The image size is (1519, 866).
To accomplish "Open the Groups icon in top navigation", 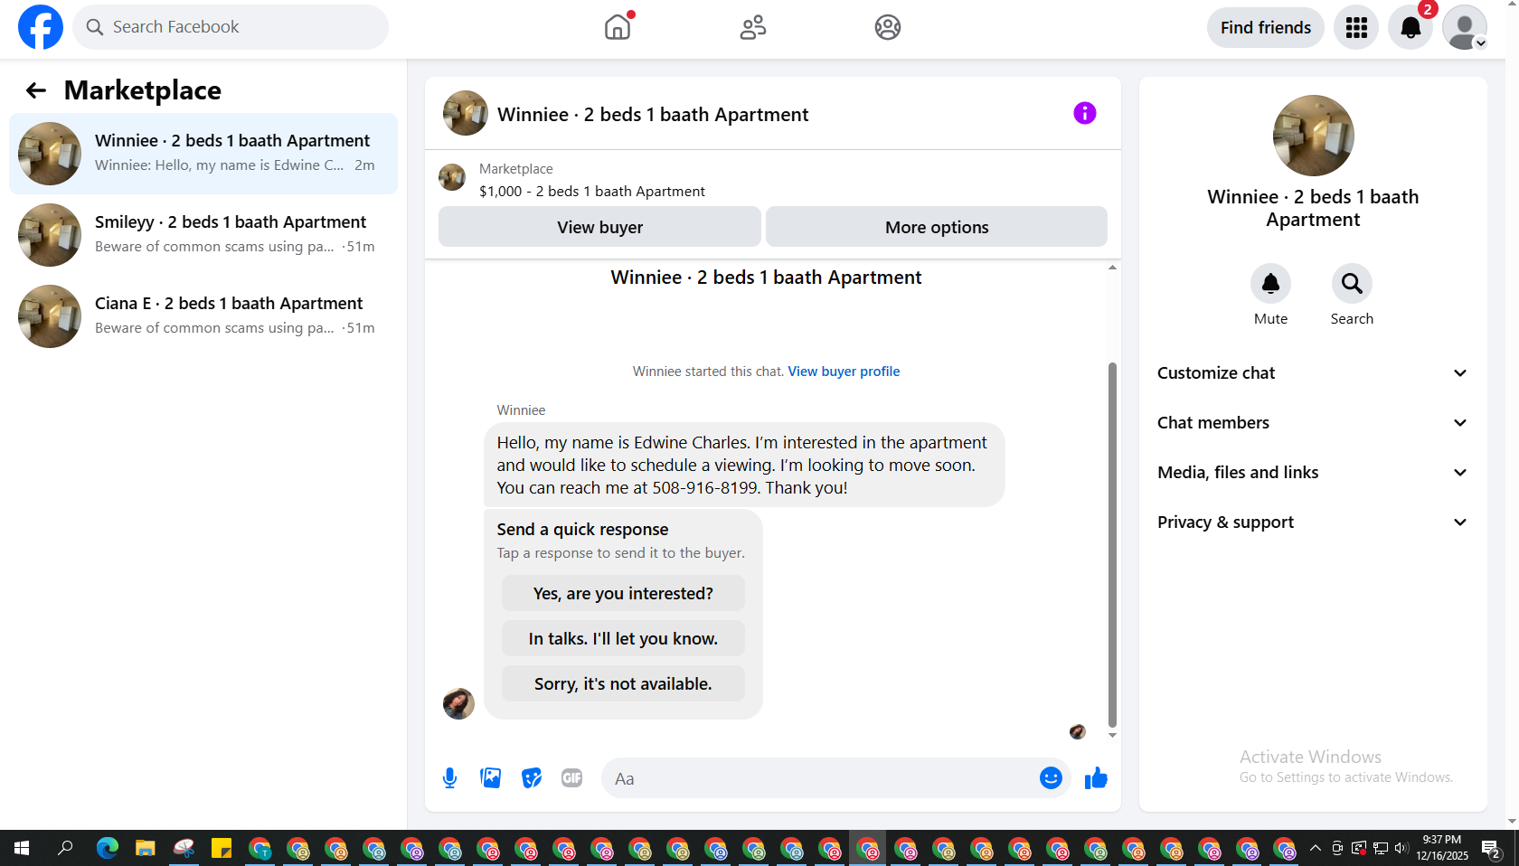I will pos(888,27).
